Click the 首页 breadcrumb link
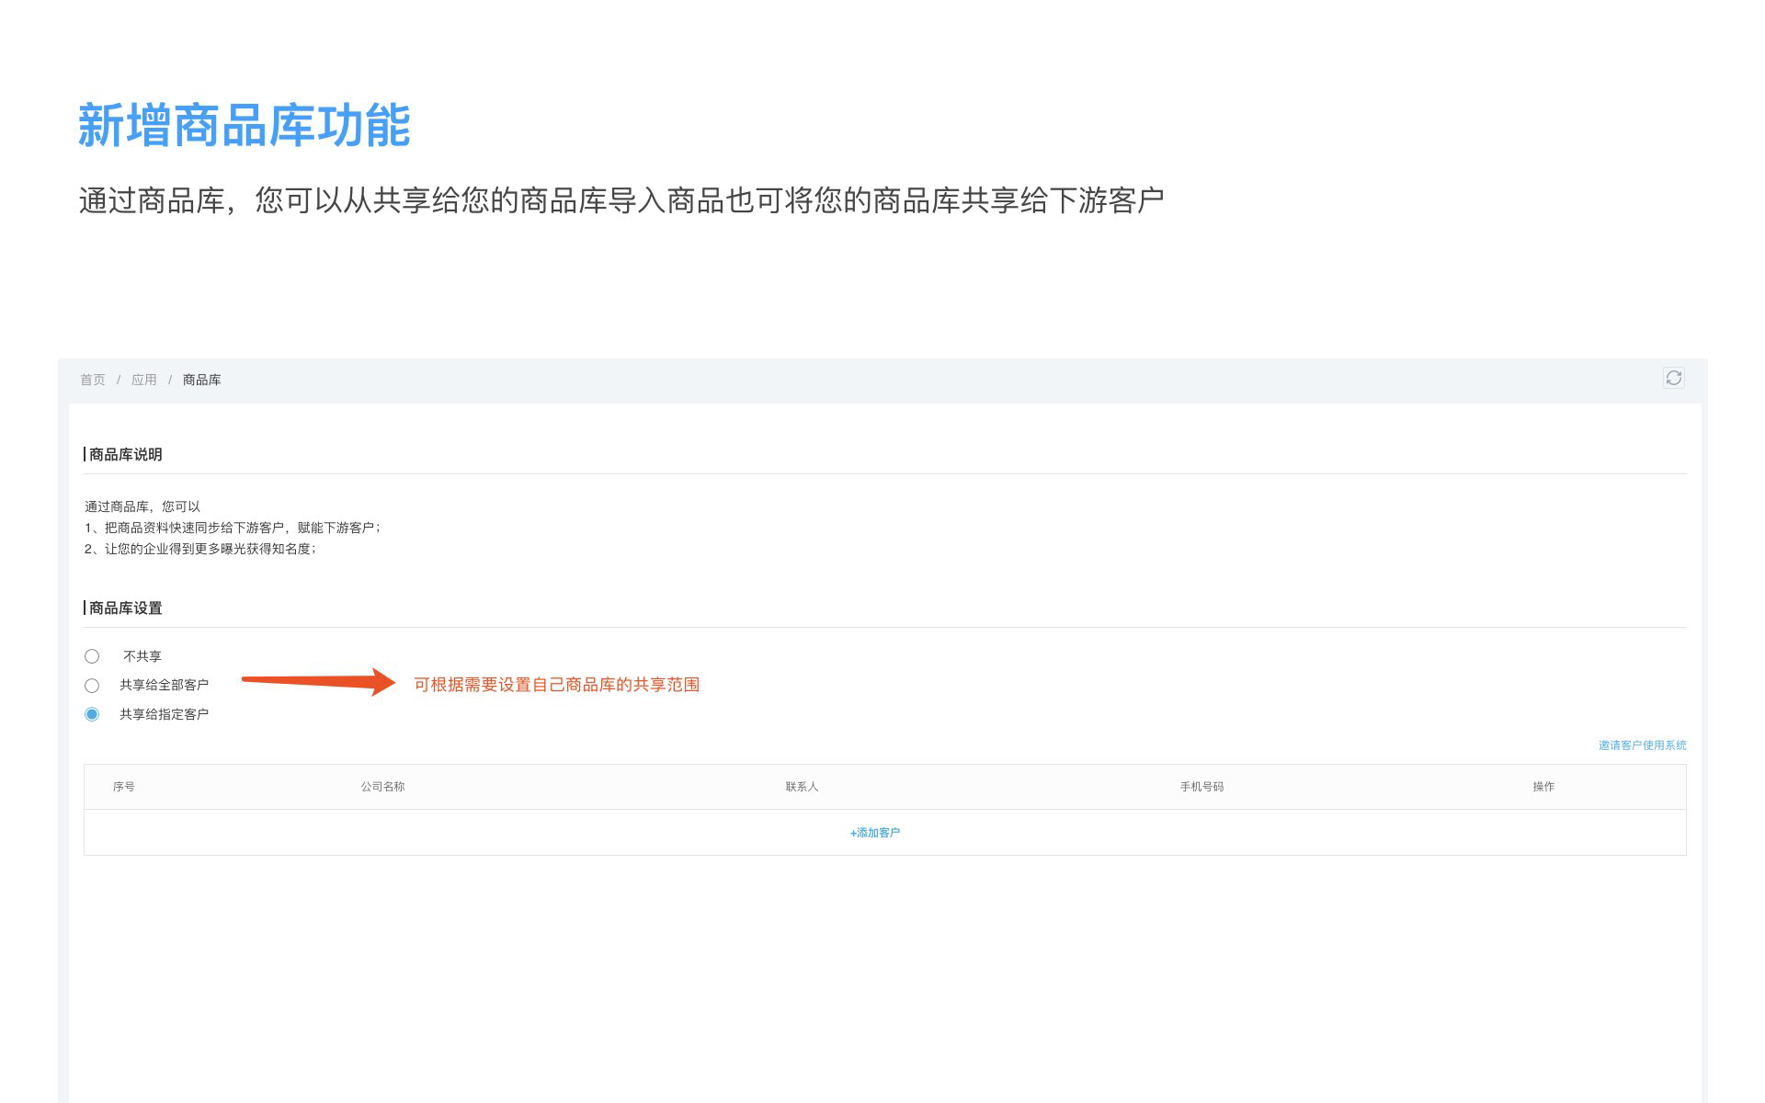Viewport: 1765px width, 1103px height. coord(92,380)
